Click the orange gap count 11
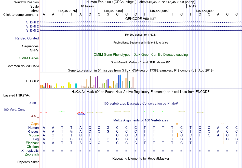242x168 pixels. (x=223, y=124)
